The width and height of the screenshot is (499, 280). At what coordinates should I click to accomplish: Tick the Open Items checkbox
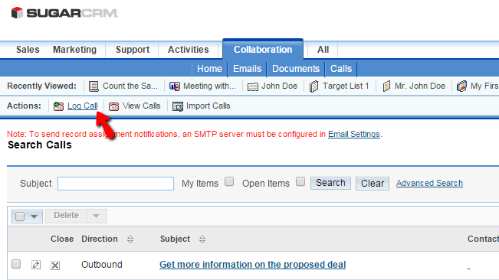coord(300,181)
